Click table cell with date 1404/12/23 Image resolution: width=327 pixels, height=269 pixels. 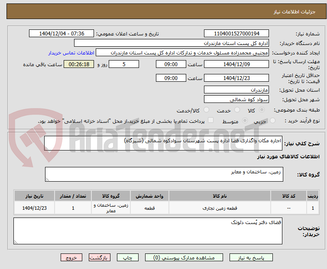[34, 208]
